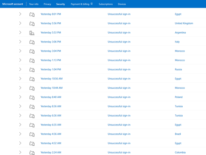Open Payment & billing tab
Viewport: 206px width, 155px height.
[x=80, y=4]
